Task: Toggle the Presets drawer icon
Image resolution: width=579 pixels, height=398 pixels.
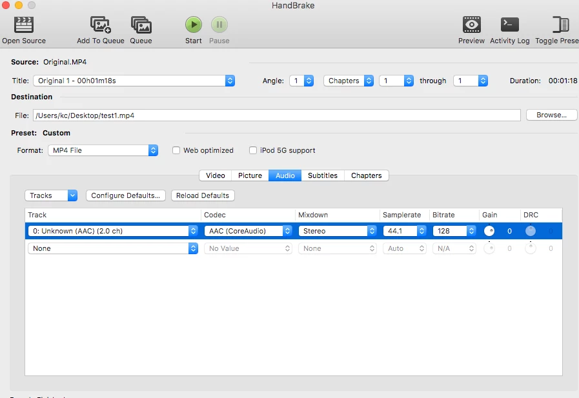Action: [x=560, y=25]
